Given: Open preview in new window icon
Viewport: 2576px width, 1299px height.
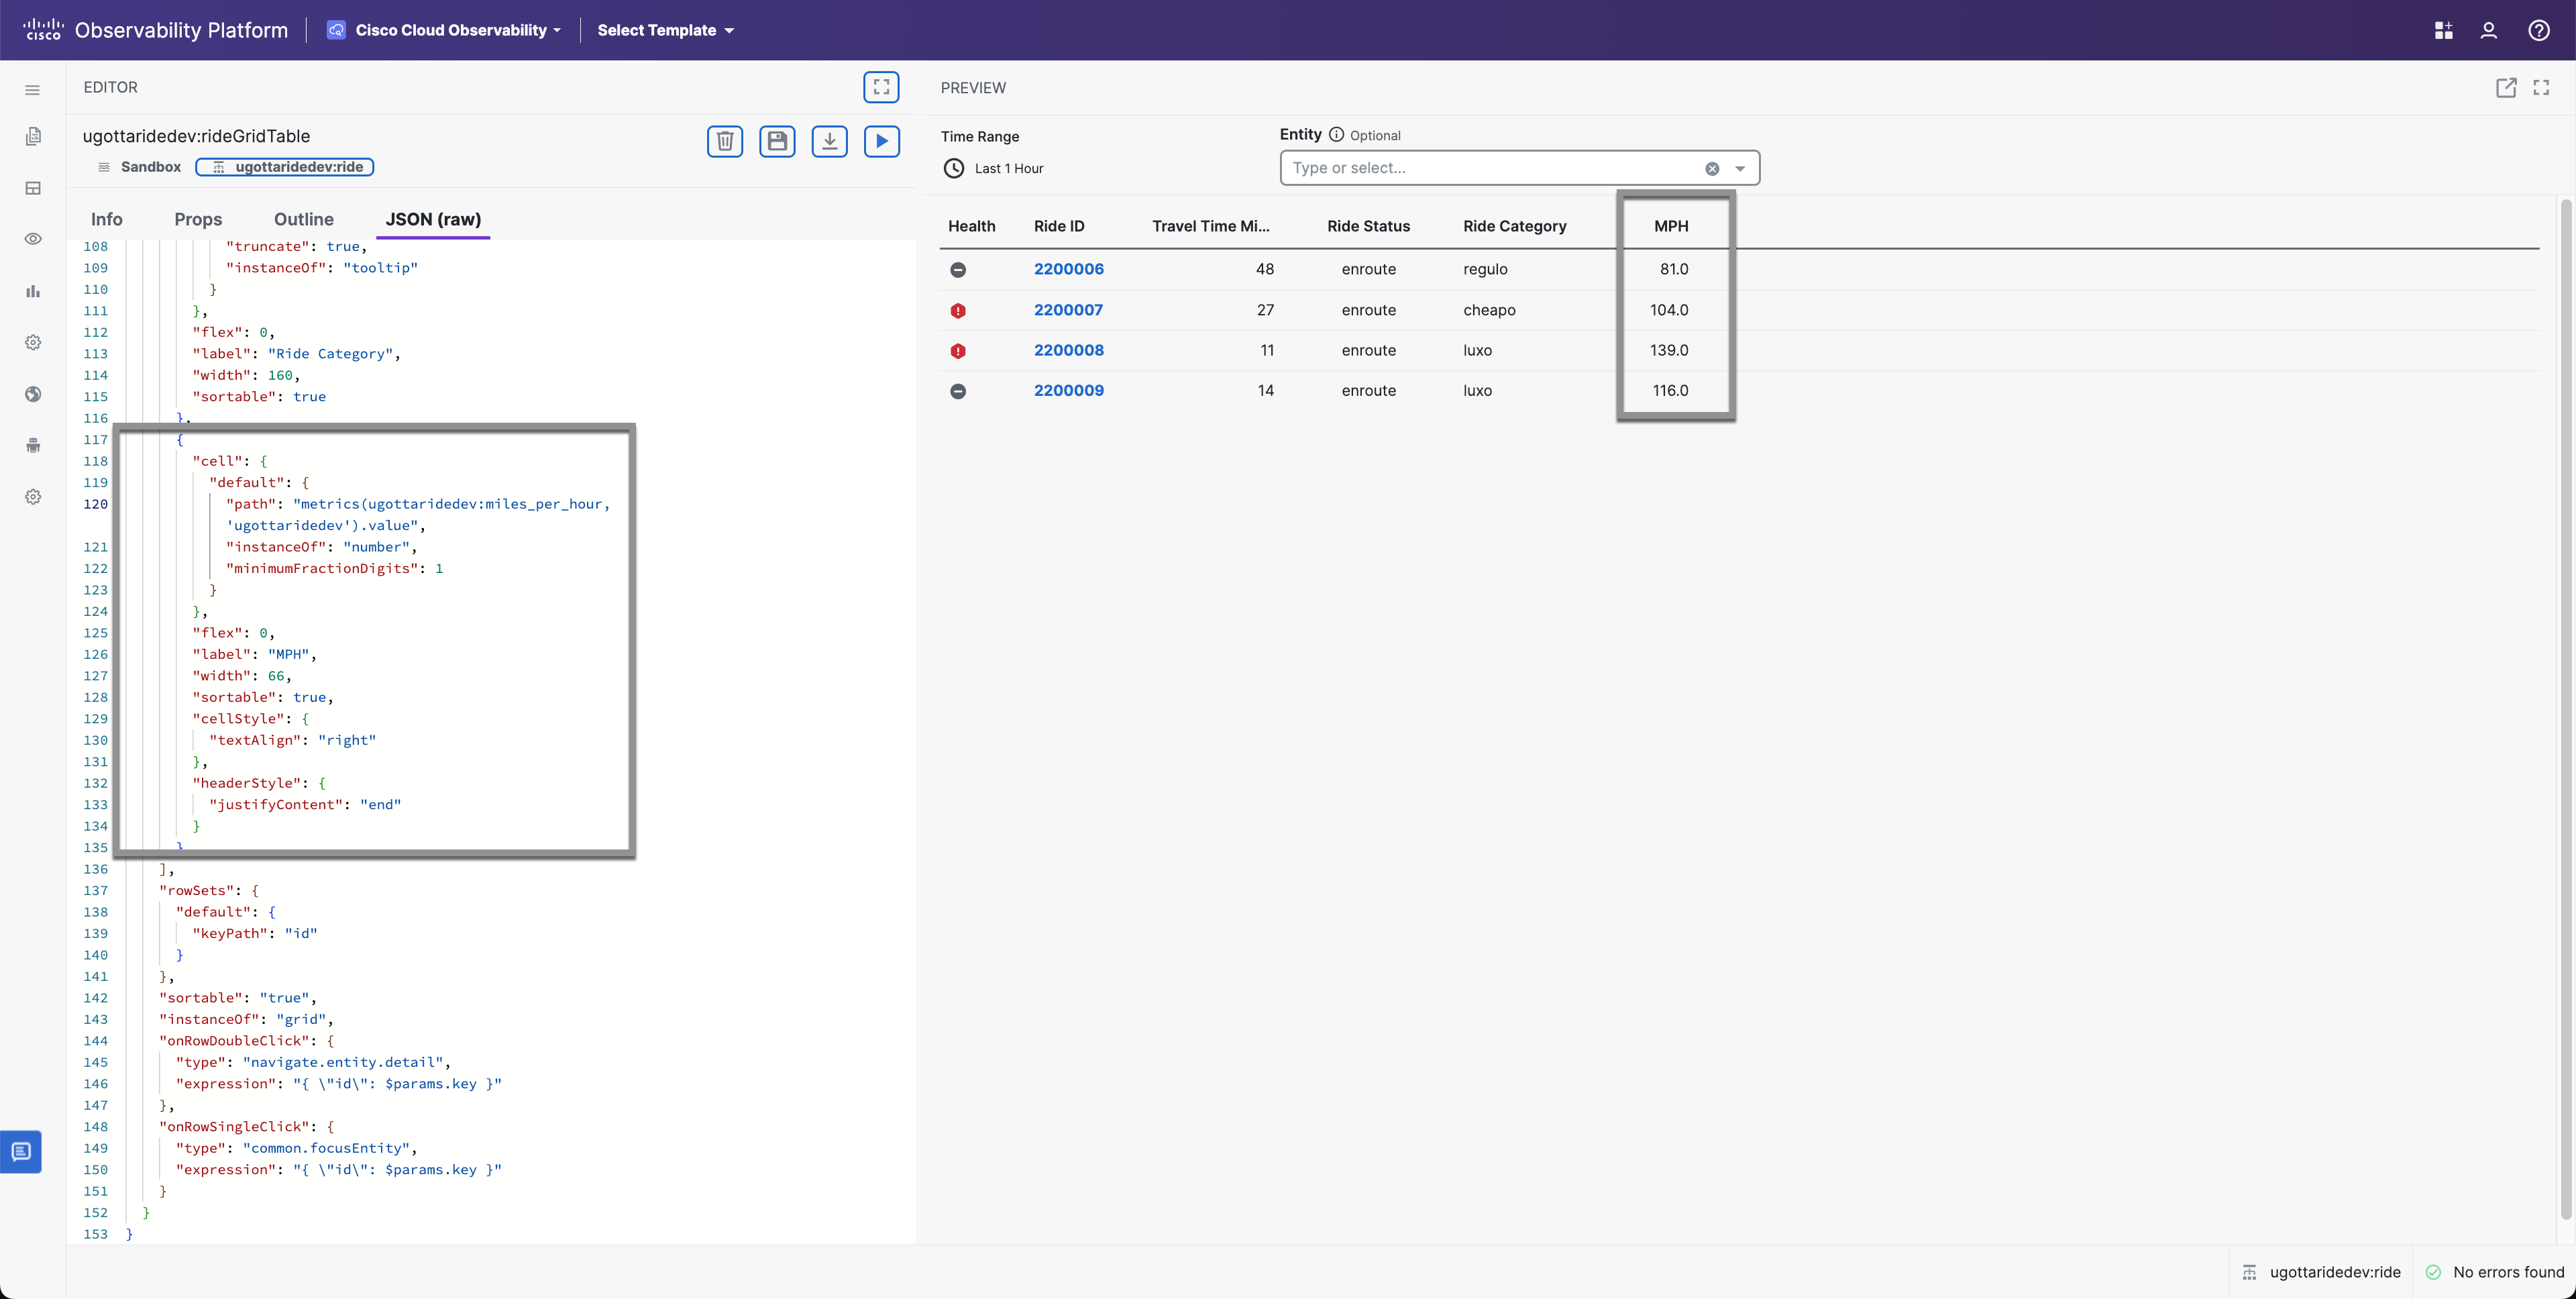Looking at the screenshot, I should (2505, 88).
